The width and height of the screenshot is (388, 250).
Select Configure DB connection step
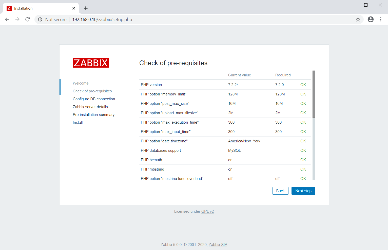tap(94, 99)
